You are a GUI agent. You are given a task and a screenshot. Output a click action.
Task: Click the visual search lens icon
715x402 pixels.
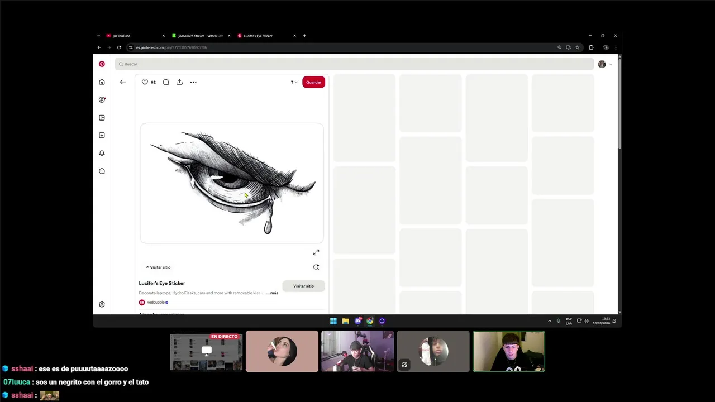pos(316,267)
